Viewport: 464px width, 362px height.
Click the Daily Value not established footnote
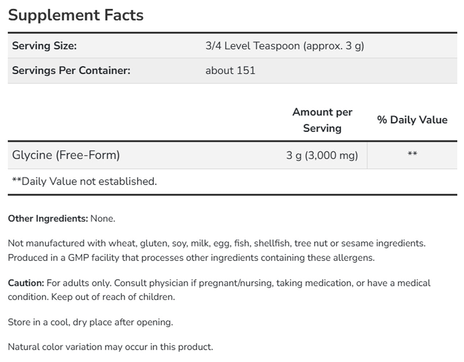pos(84,181)
